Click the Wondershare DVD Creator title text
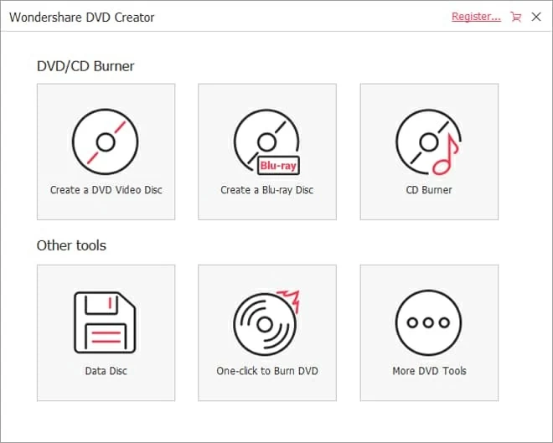 (82, 18)
